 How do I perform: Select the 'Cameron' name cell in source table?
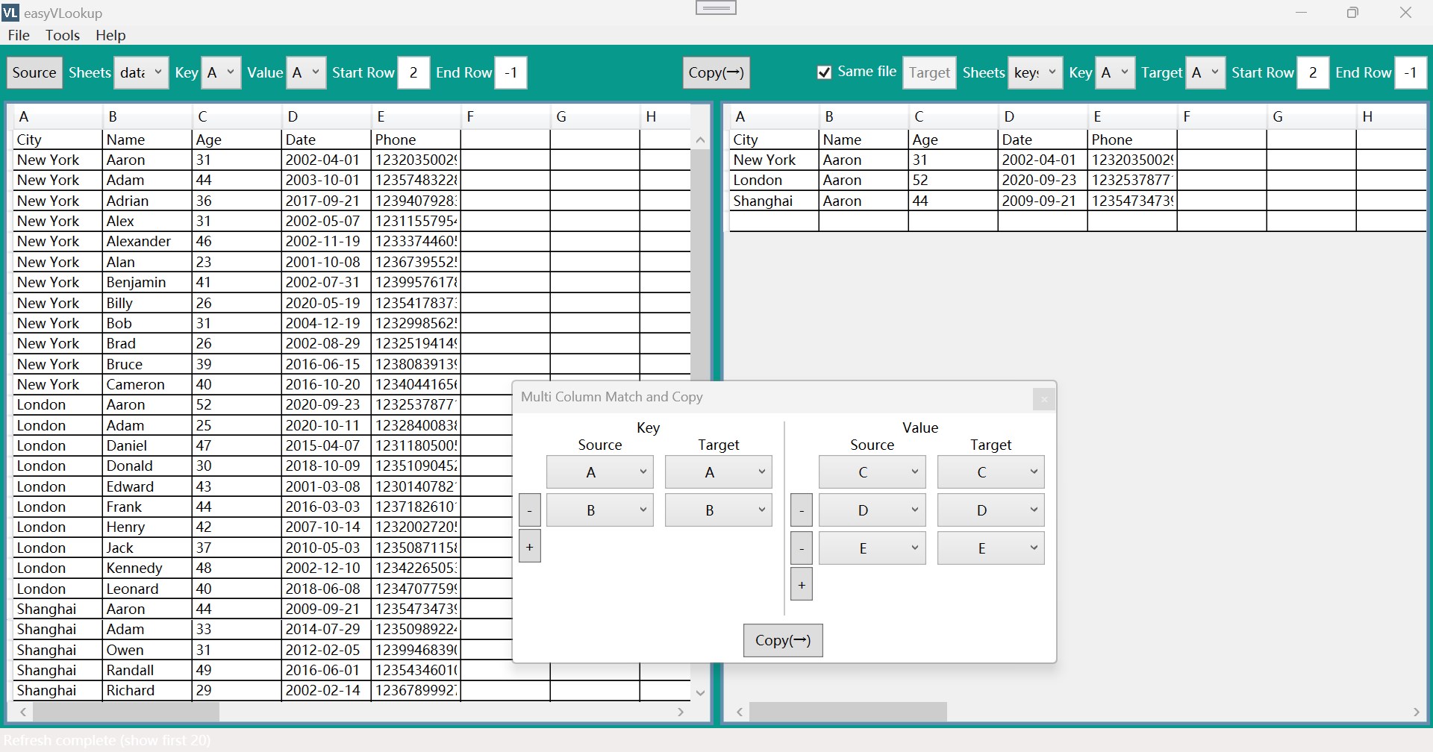[147, 385]
